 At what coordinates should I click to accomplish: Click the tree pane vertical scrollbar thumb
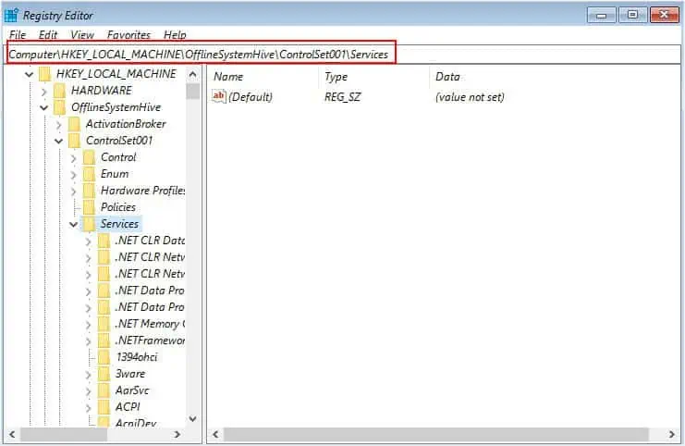pos(192,91)
